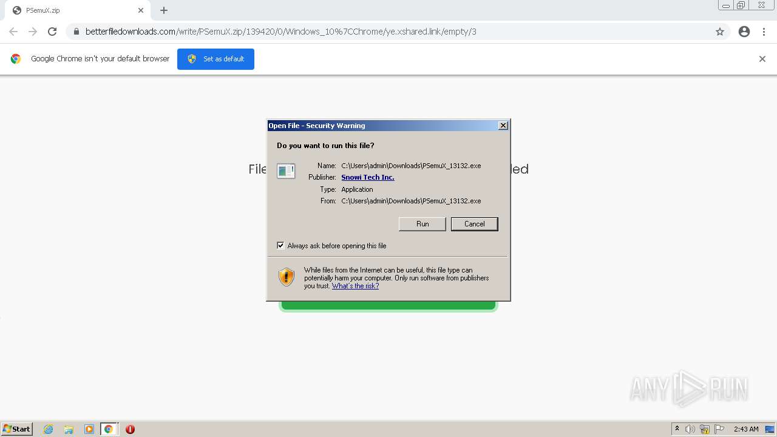777x437 pixels.
Task: Click the From path PSemuX_13132.exe
Action: tap(411, 201)
